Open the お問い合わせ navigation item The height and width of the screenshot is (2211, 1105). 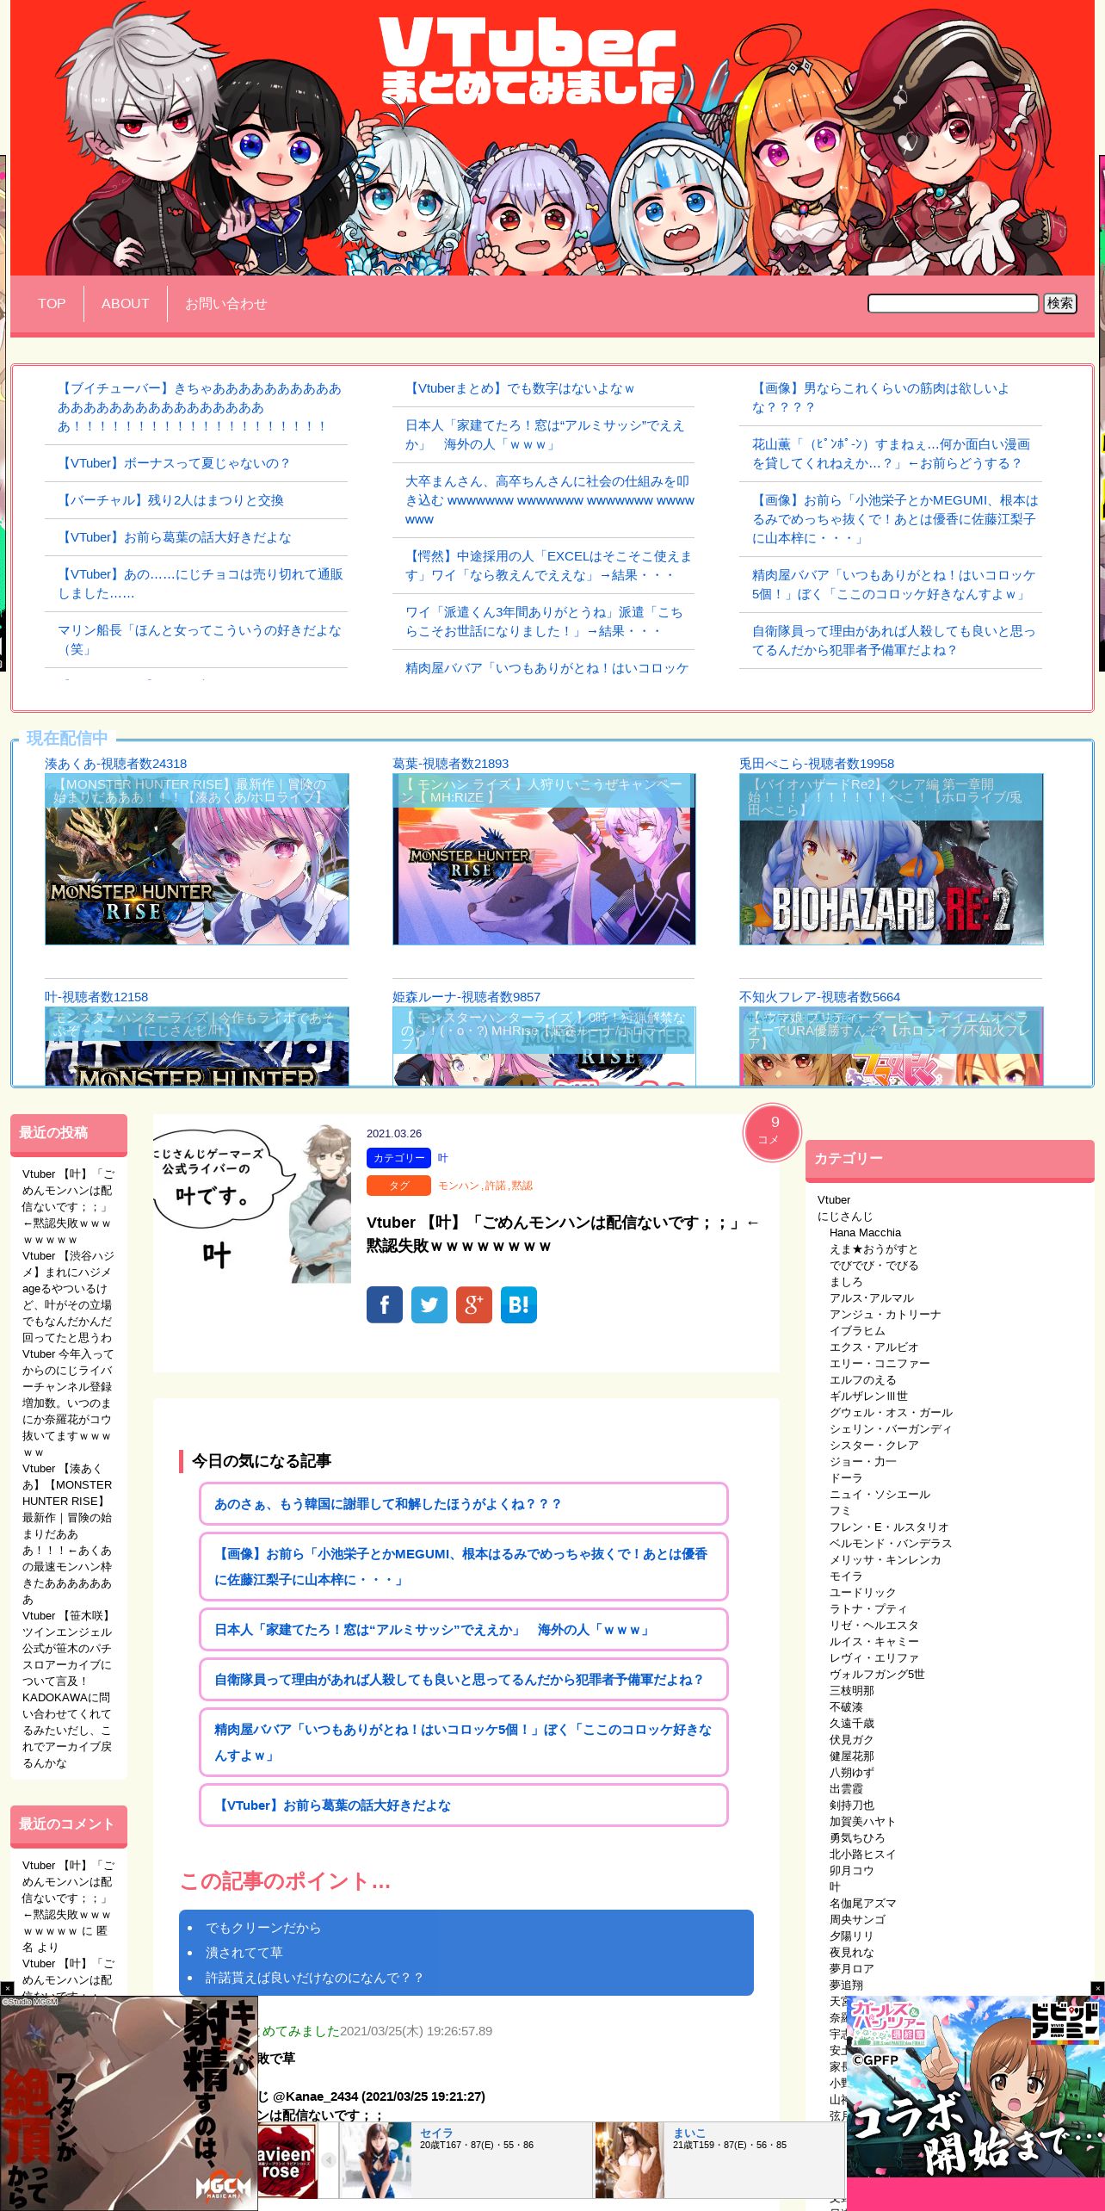226,303
